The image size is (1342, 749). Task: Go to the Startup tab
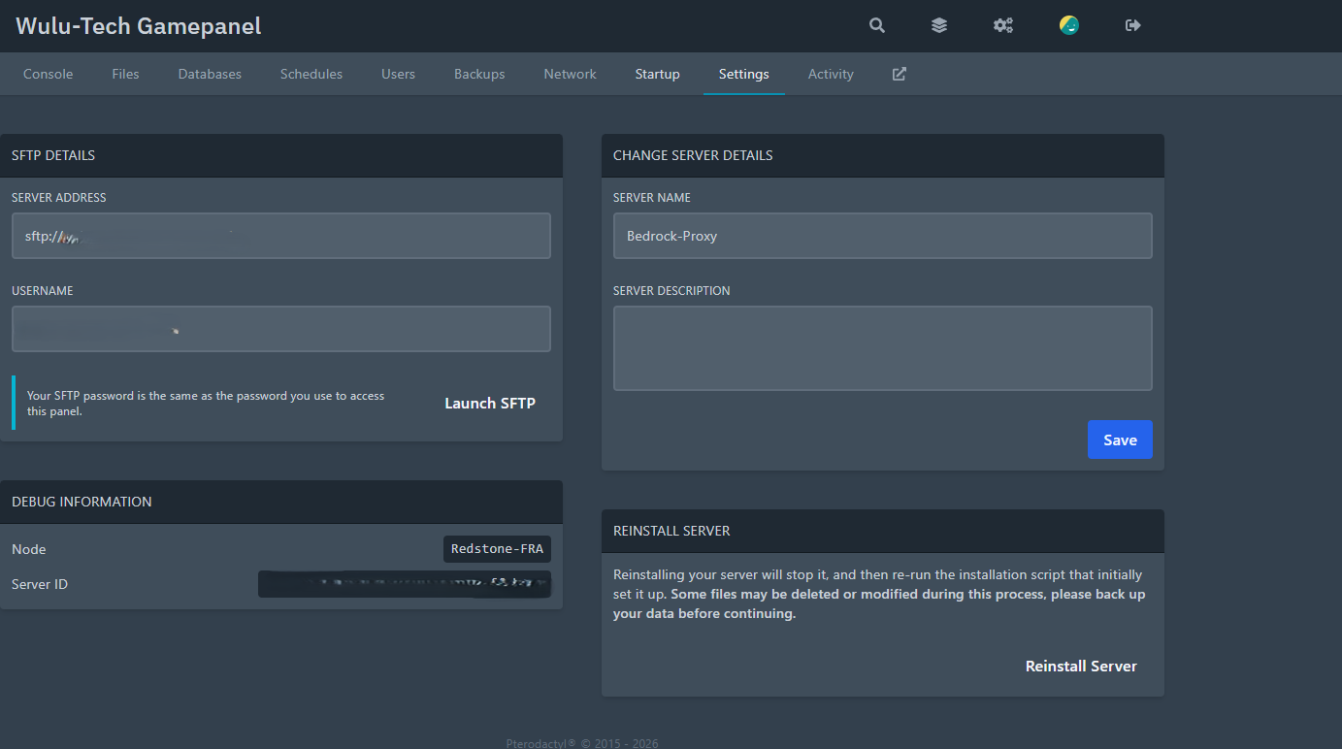(658, 74)
